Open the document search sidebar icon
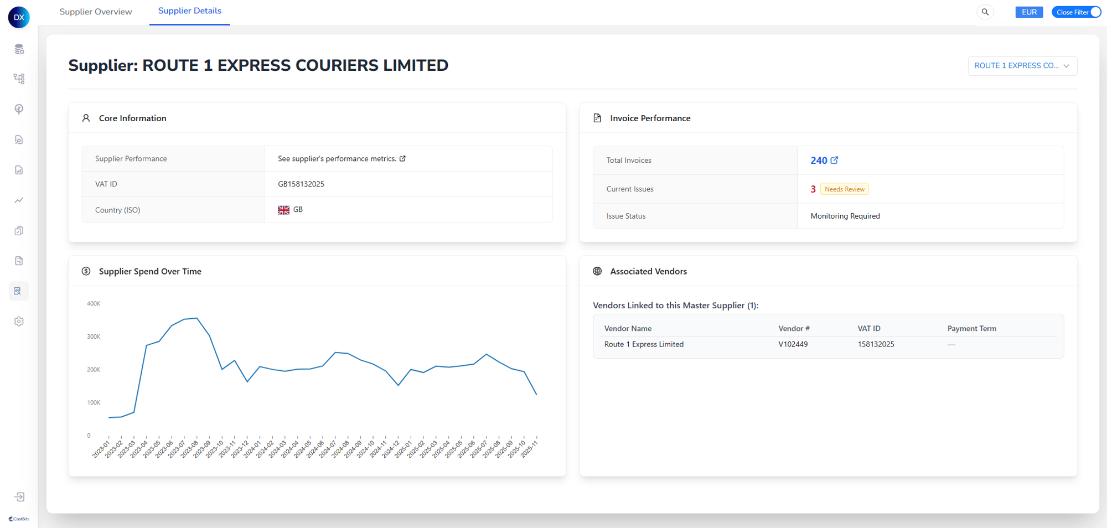The width and height of the screenshot is (1107, 528). (x=19, y=139)
